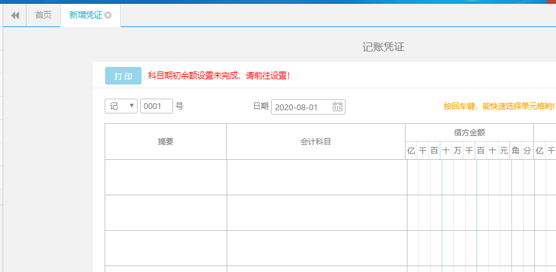
Task: Open the calendar date picker icon
Action: [x=337, y=106]
